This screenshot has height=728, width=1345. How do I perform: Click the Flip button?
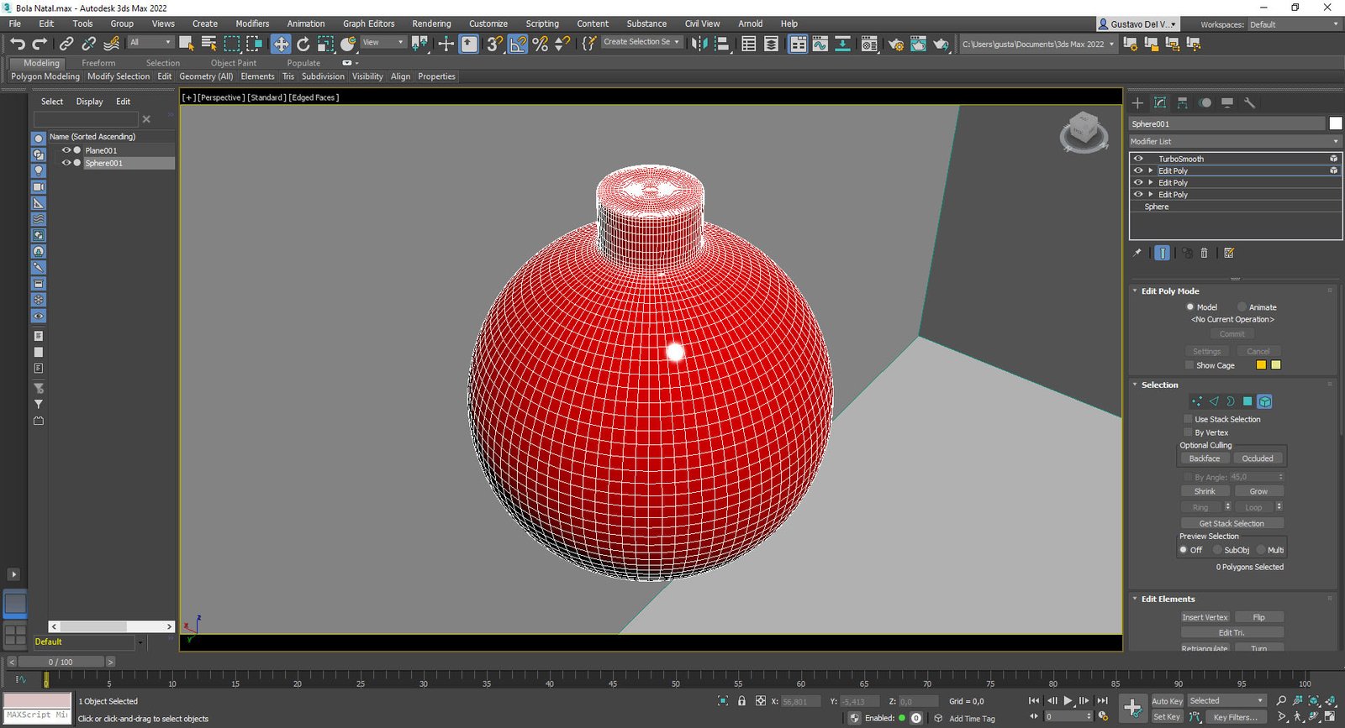[1258, 617]
